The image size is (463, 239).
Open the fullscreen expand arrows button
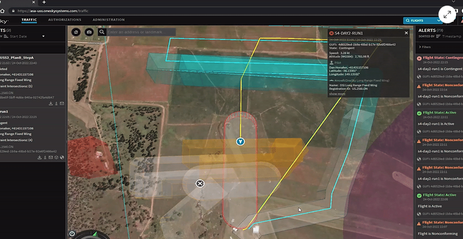pyautogui.click(x=447, y=14)
